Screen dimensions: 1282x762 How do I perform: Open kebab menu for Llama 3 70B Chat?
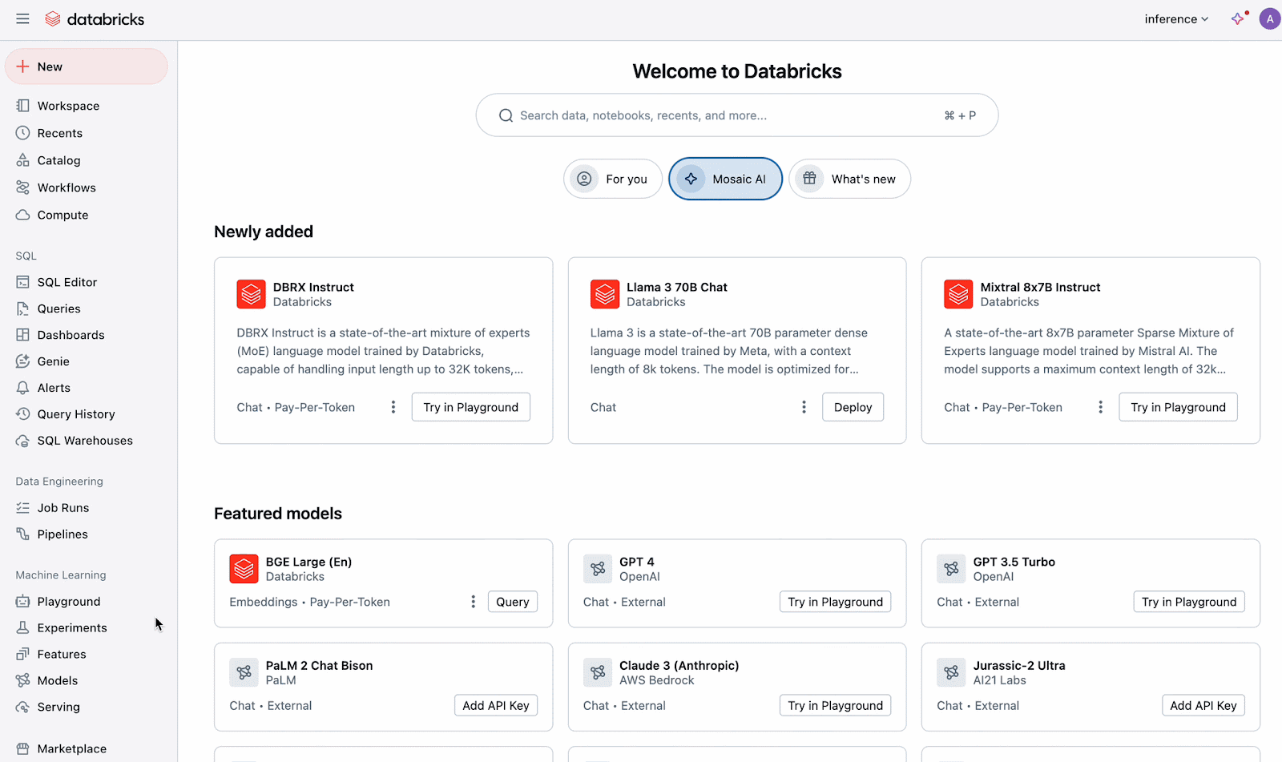pyautogui.click(x=804, y=407)
